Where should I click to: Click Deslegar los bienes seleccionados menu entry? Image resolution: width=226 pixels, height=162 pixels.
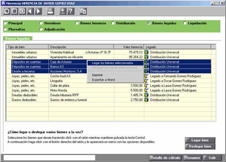coord(115,68)
